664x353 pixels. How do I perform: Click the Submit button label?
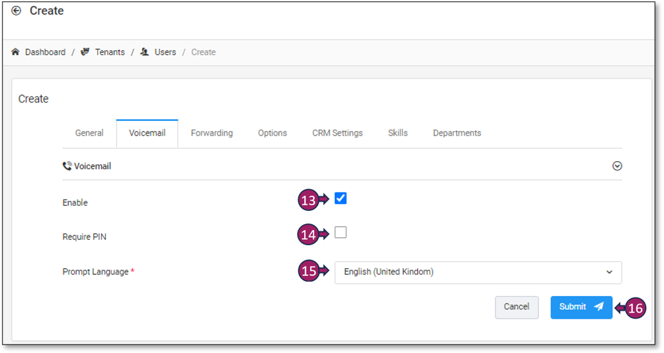[573, 307]
